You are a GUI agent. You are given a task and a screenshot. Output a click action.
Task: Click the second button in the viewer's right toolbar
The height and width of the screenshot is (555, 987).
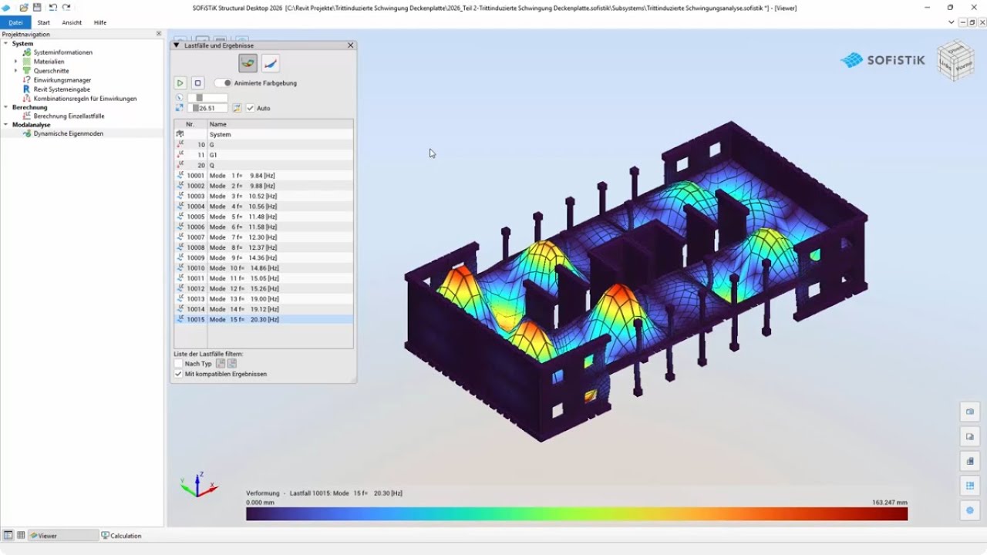[970, 437]
